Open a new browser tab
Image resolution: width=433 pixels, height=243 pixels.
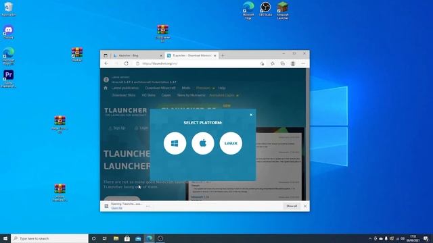(x=223, y=55)
